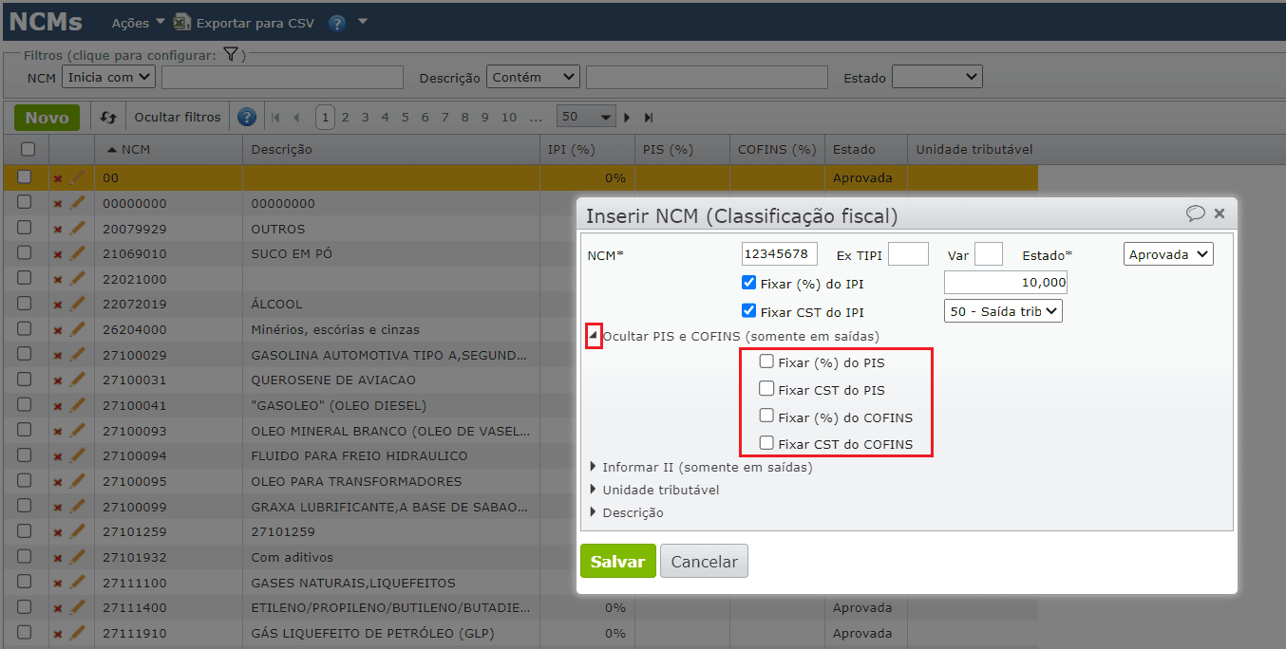Edit the highlighted row 00
Image resolution: width=1286 pixels, height=649 pixels.
(x=77, y=177)
